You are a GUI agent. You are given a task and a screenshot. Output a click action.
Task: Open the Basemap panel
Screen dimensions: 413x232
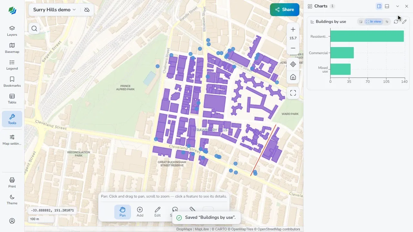click(12, 48)
